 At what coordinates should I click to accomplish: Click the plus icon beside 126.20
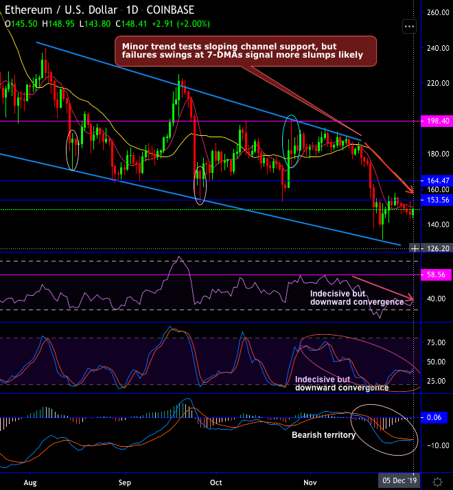pyautogui.click(x=415, y=248)
